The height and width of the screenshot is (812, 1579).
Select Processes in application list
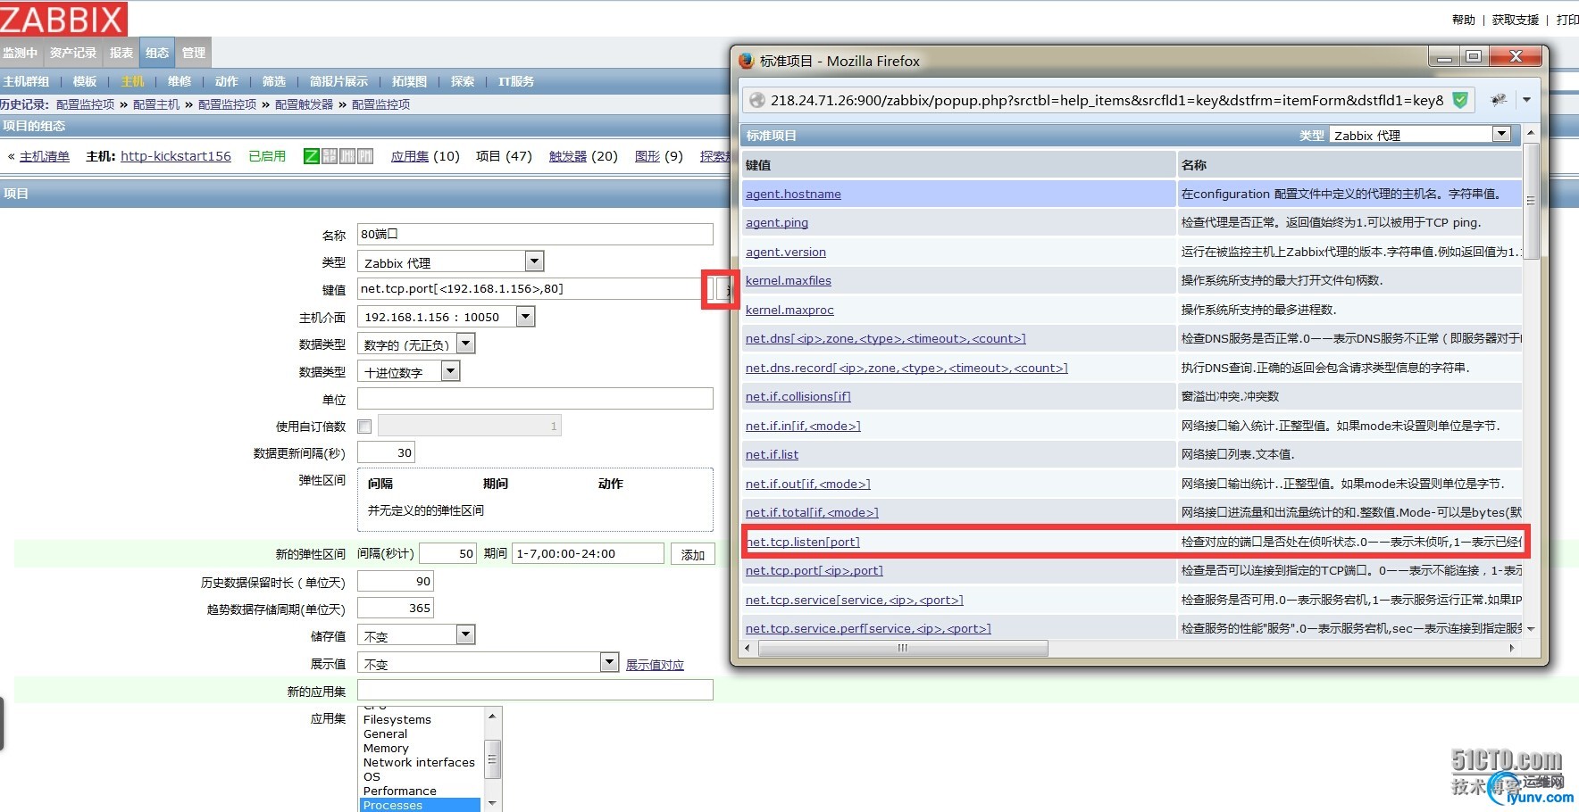[x=419, y=805]
